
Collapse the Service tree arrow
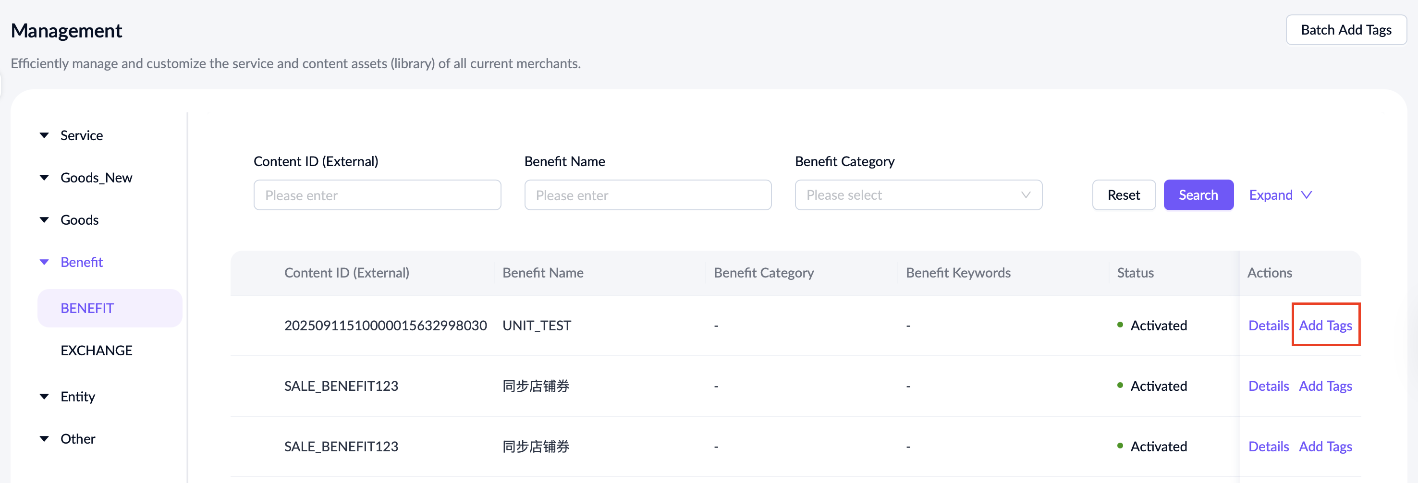[x=45, y=135]
